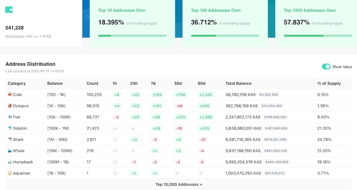Click the Whale emoji icon

coord(10,151)
